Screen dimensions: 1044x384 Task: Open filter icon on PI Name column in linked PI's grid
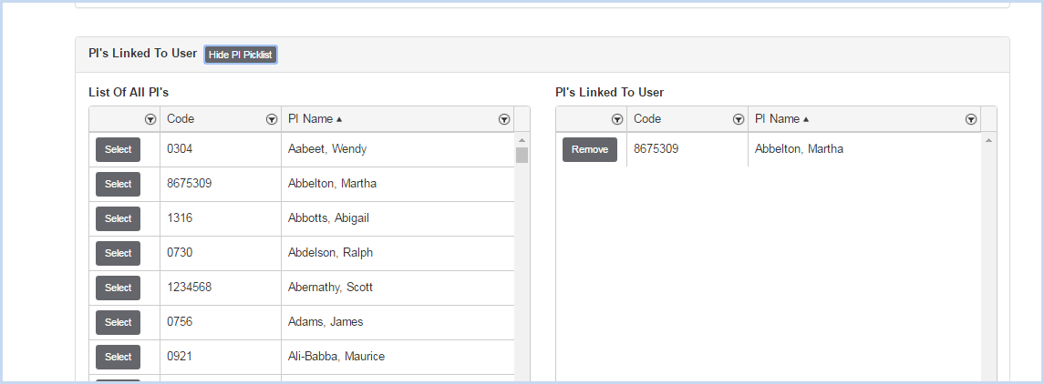click(971, 119)
